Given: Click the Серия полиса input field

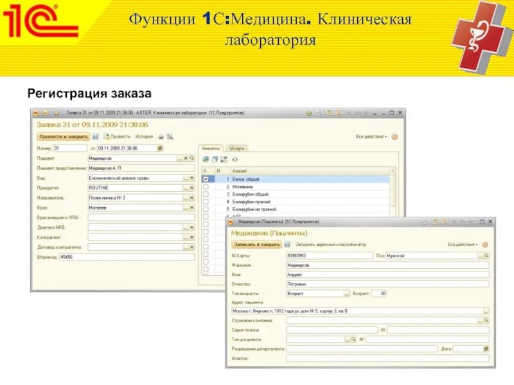Looking at the screenshot, I should click(x=332, y=330).
